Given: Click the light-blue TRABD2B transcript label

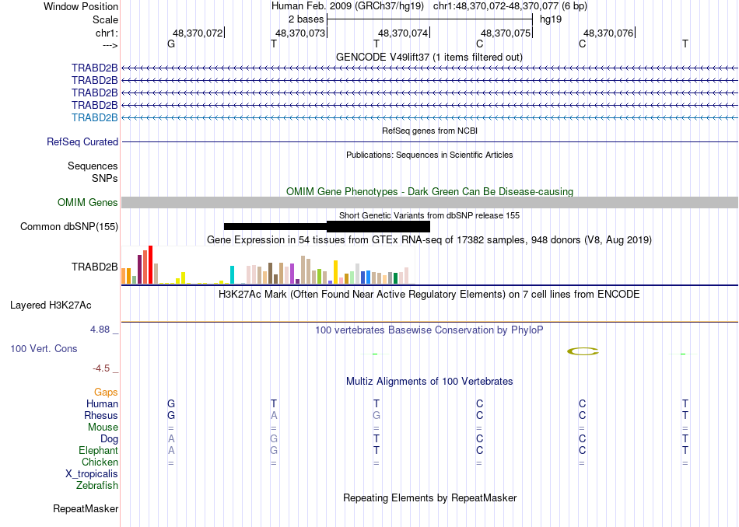Looking at the screenshot, I should pyautogui.click(x=94, y=117).
